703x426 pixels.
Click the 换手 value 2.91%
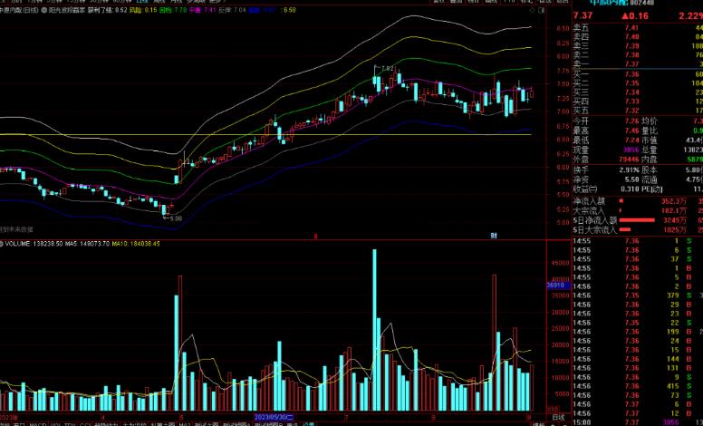coord(629,170)
